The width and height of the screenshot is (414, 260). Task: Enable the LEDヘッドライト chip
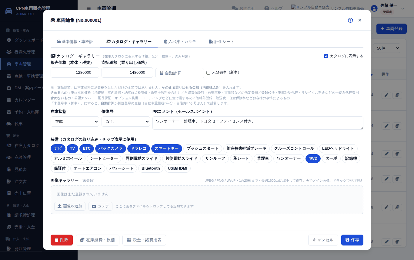click(338, 148)
